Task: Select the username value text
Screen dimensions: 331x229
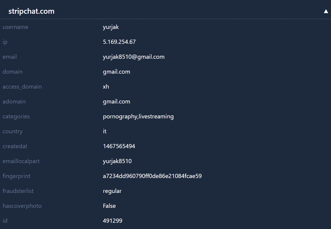Action: 111,27
